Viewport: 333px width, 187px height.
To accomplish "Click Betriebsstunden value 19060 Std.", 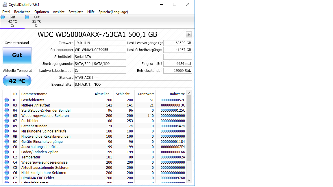I will pyautogui.click(x=178, y=71).
